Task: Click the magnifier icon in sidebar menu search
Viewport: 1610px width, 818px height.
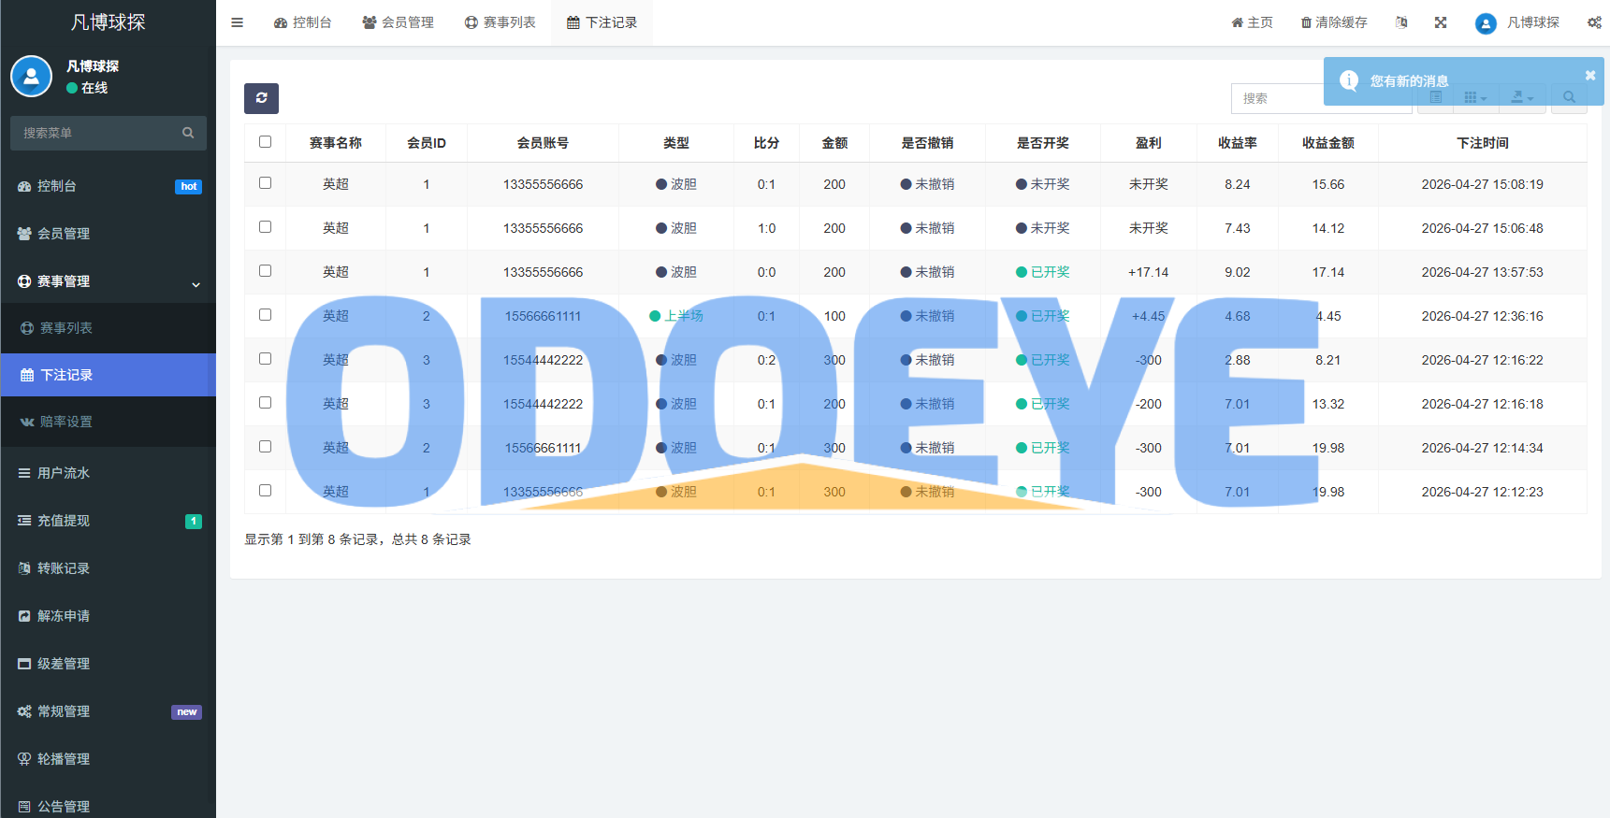Action: click(x=188, y=133)
